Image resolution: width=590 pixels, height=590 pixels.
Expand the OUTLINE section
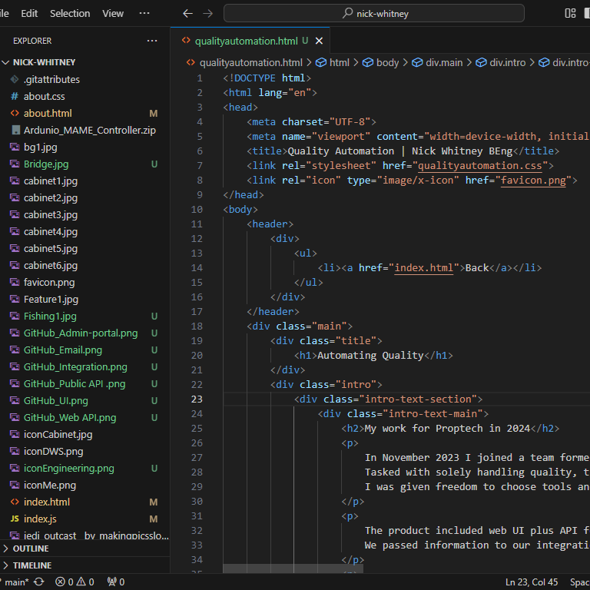[31, 549]
